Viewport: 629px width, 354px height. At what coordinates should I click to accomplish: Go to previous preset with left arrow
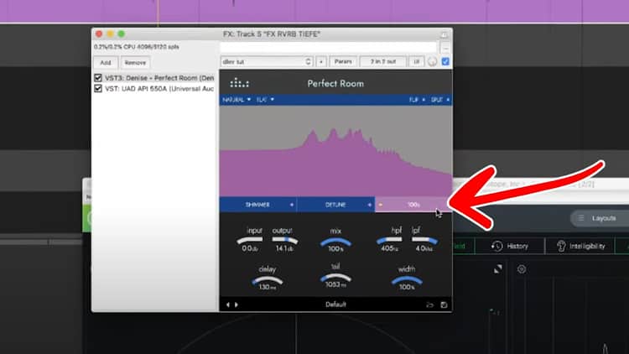click(228, 305)
